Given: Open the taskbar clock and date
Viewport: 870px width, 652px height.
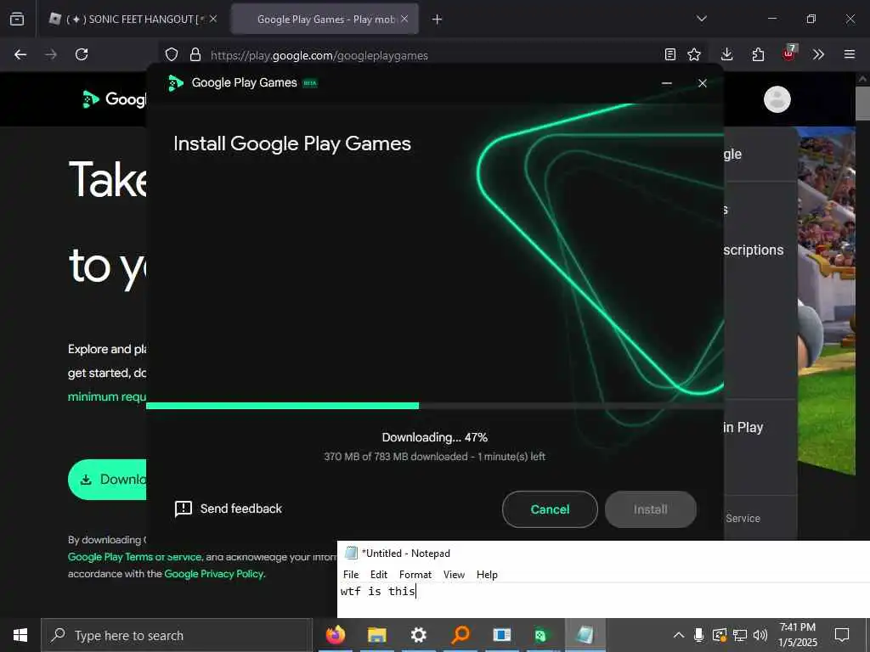Looking at the screenshot, I should coord(797,635).
